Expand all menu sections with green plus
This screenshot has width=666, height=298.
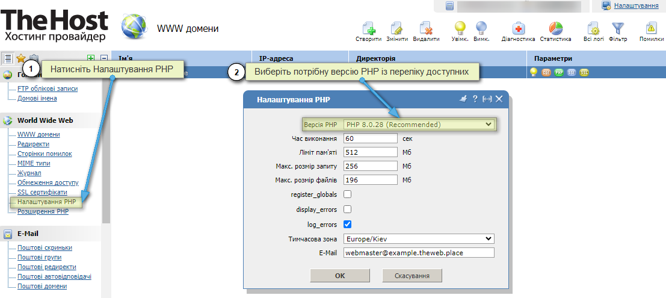90,58
